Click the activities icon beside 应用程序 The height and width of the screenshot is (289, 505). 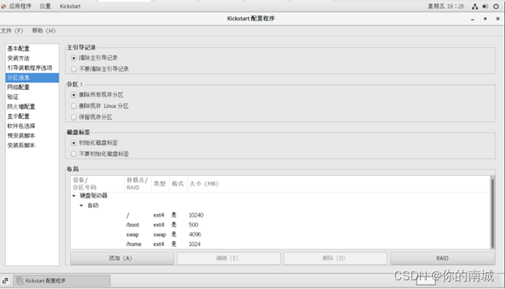point(4,6)
